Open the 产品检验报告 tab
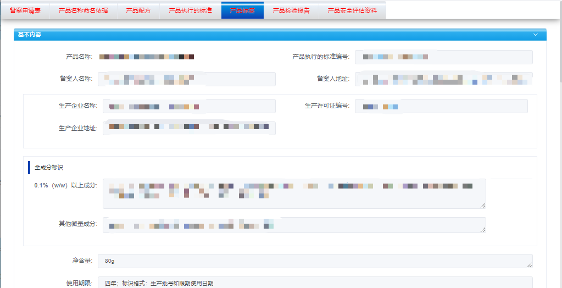Image resolution: width=562 pixels, height=288 pixels. click(x=291, y=10)
